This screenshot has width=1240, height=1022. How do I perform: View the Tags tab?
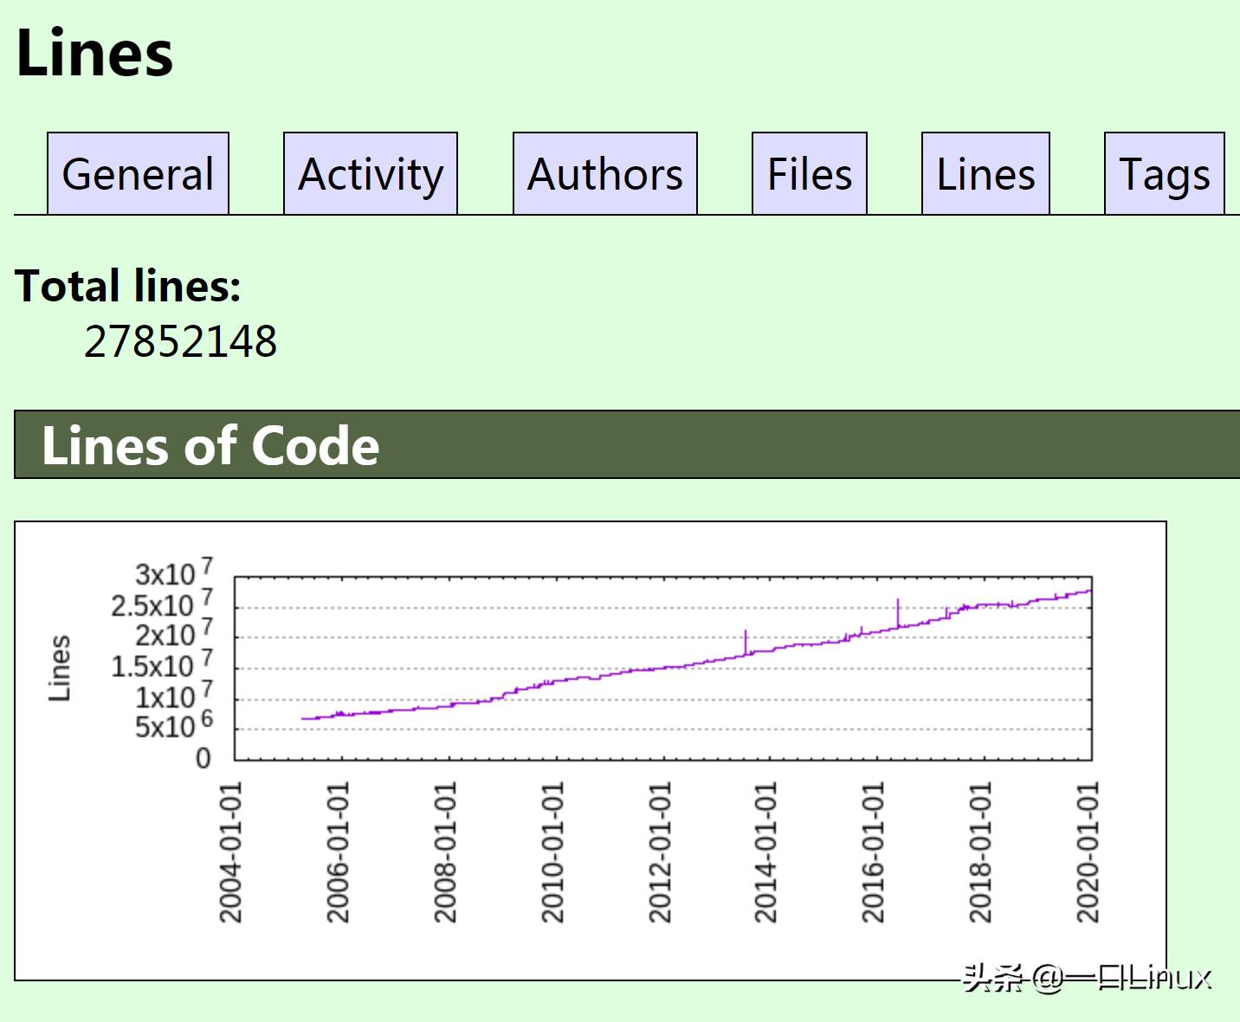1165,173
